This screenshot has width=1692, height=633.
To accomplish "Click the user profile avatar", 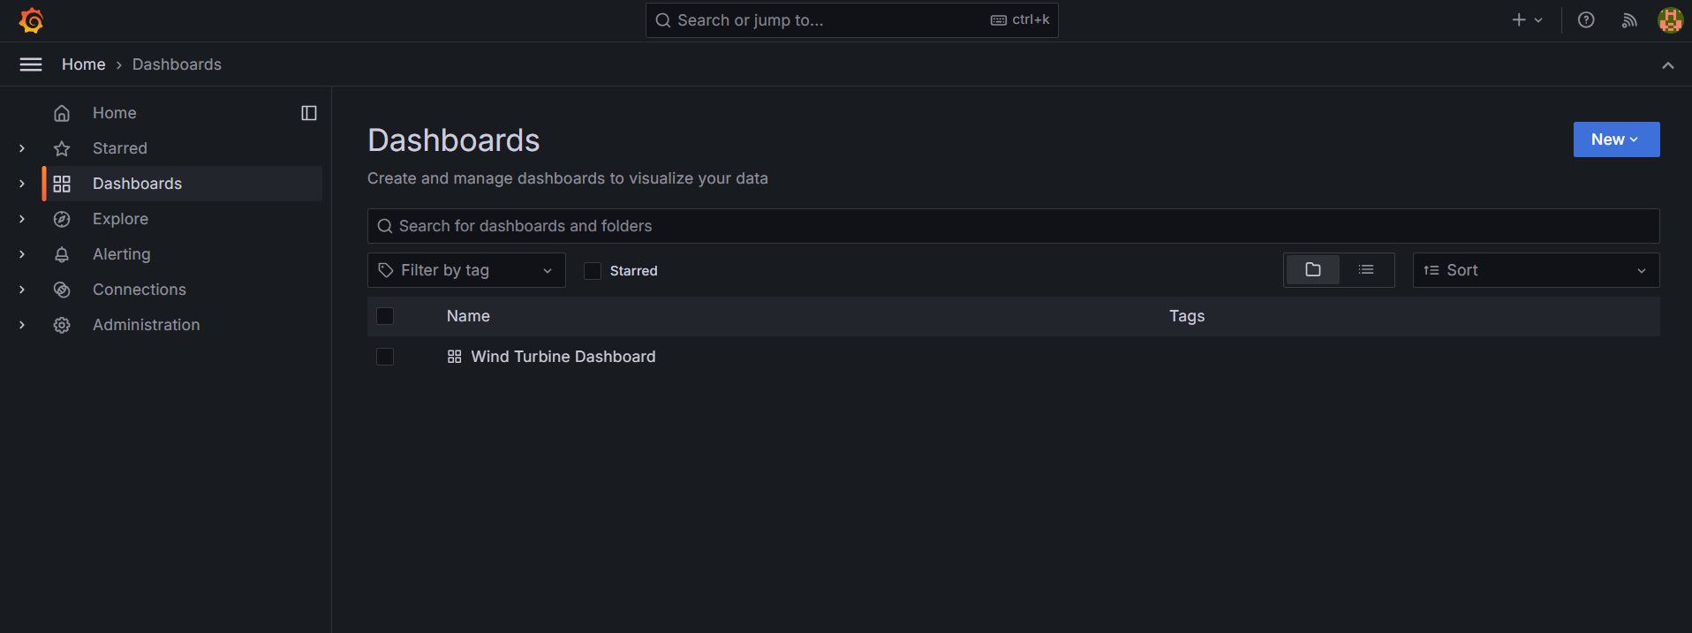I will click(1670, 20).
